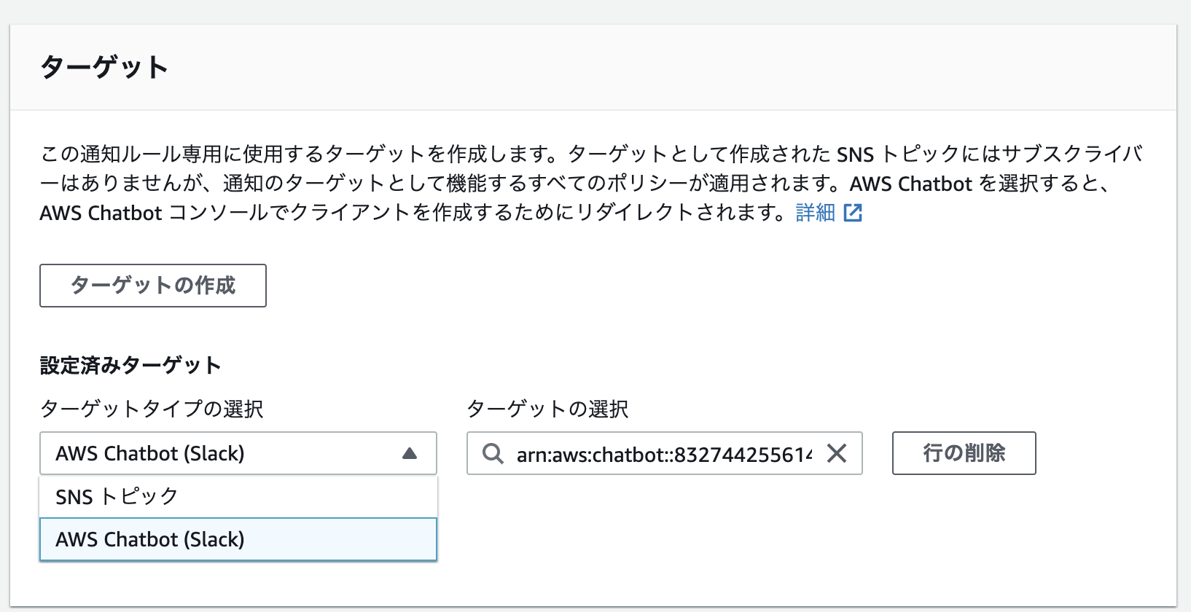Clear the chatbot ARN using X icon
The image size is (1191, 612).
tap(837, 454)
